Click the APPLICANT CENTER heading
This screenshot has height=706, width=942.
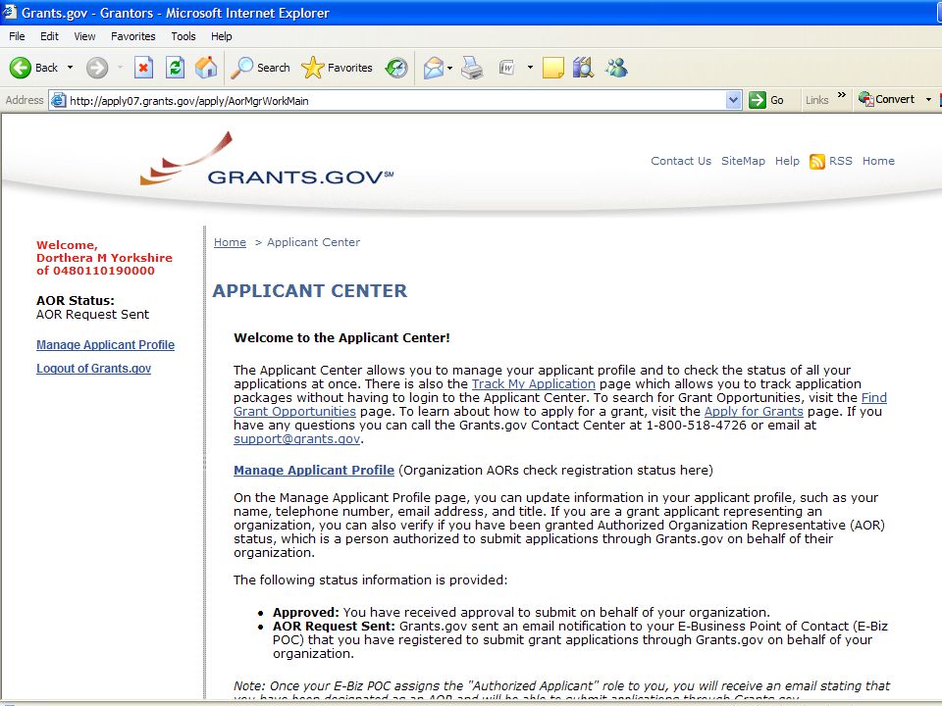pos(309,291)
